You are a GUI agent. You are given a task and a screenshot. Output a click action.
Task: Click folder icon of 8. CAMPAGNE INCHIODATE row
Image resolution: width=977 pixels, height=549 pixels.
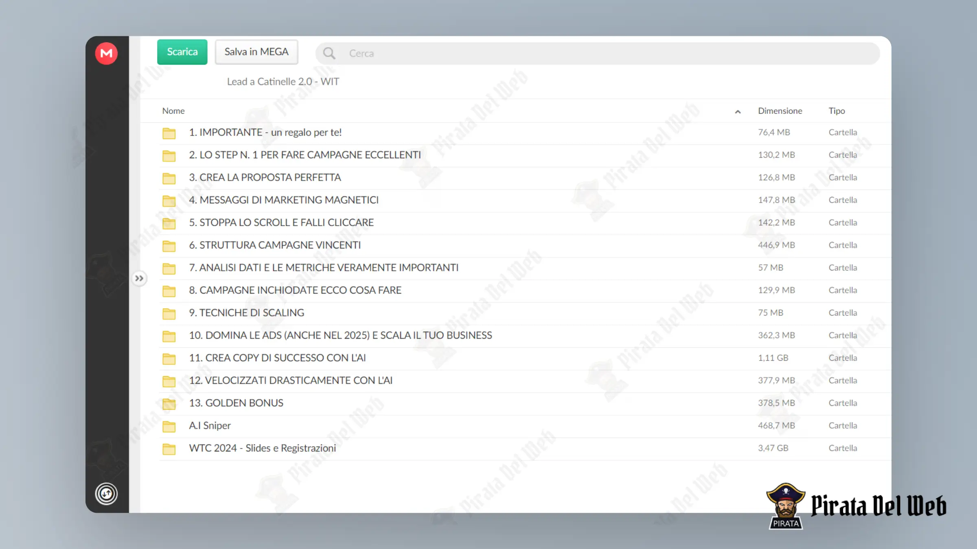coord(169,291)
